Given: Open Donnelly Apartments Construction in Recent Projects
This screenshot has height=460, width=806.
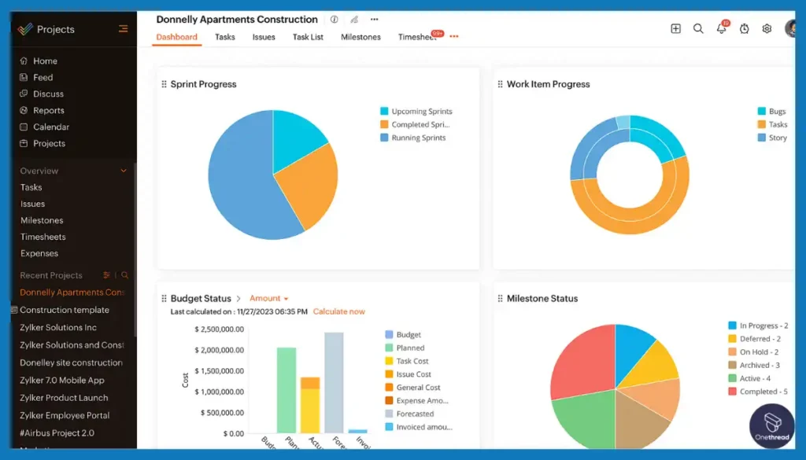Looking at the screenshot, I should (x=72, y=293).
